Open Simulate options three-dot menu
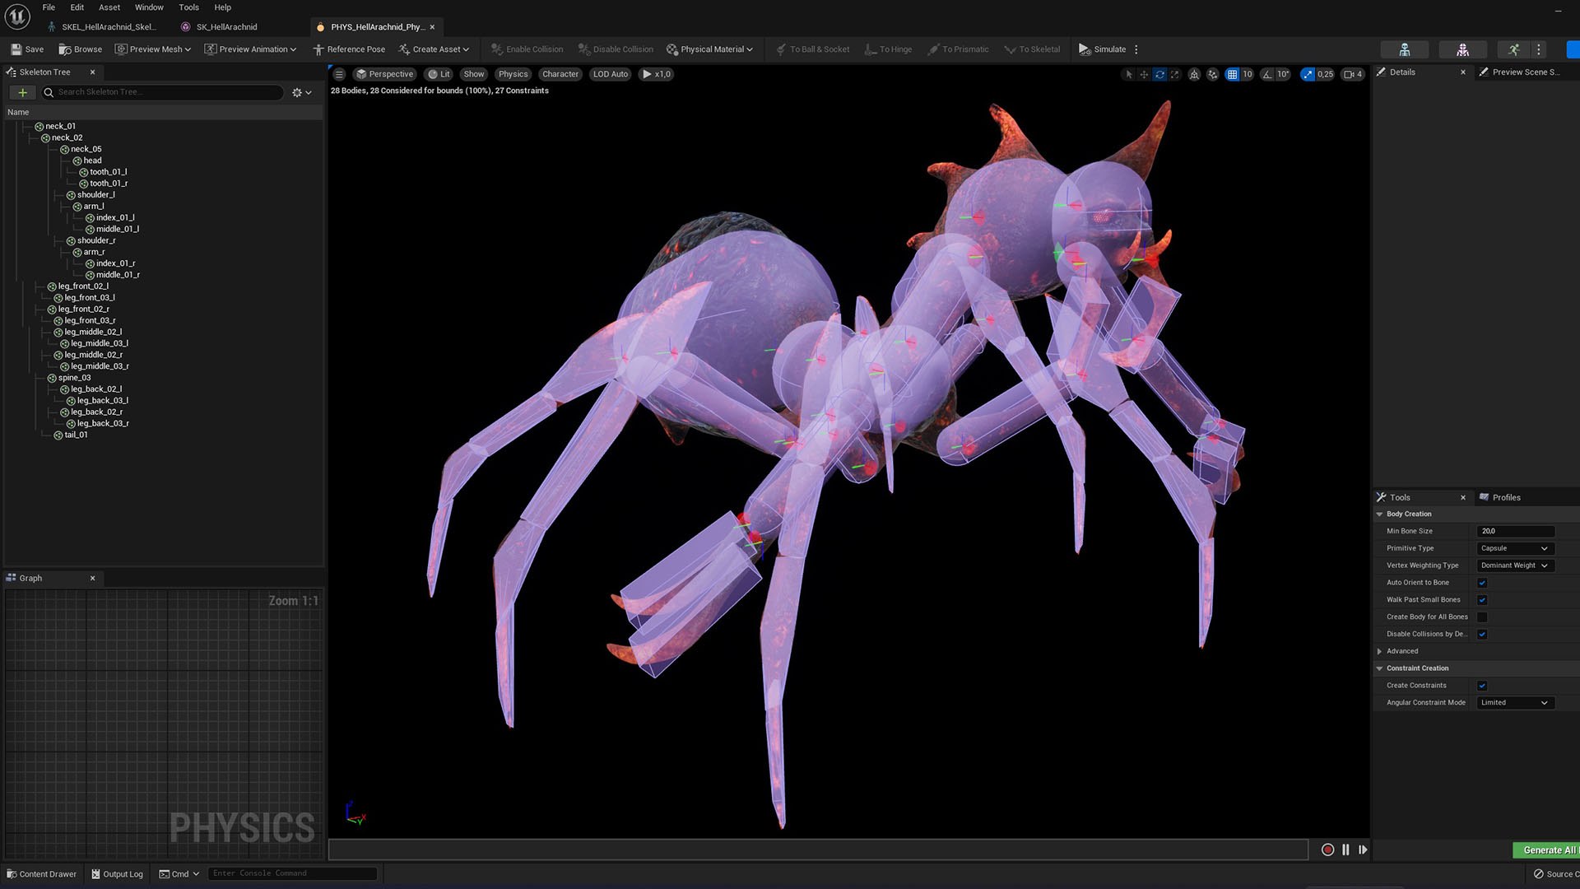Image resolution: width=1580 pixels, height=889 pixels. 1136,49
